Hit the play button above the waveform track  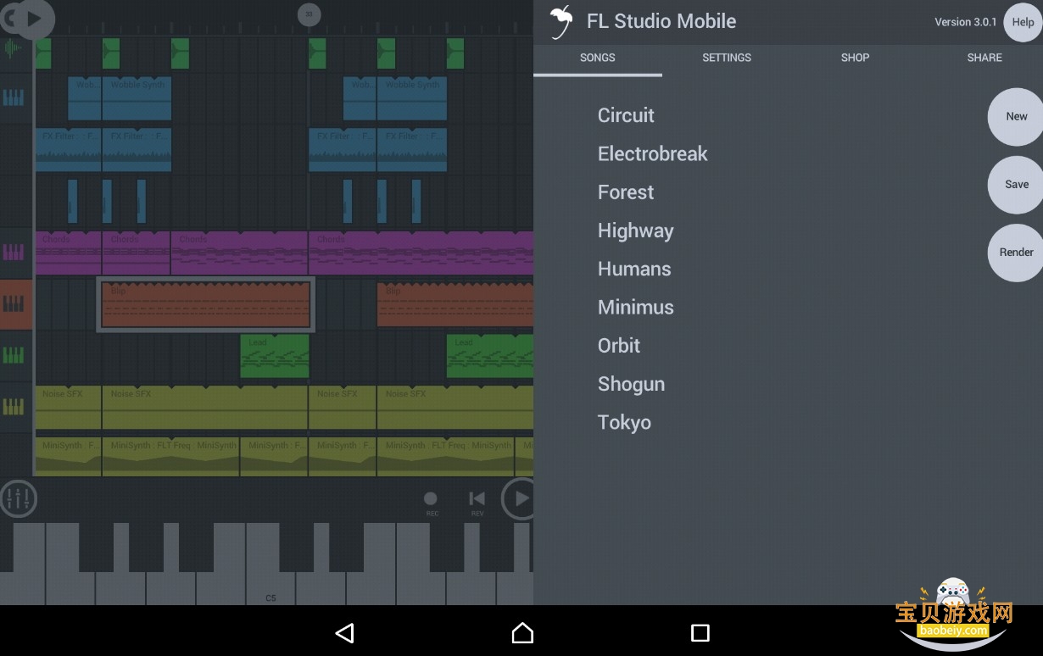tap(32, 19)
